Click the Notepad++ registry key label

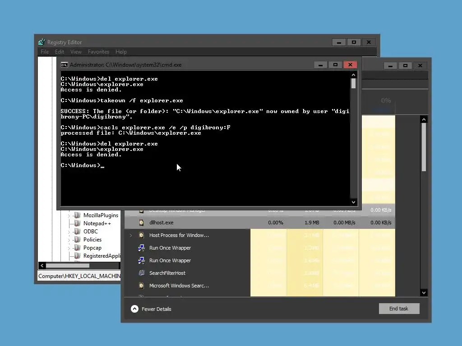(97, 223)
